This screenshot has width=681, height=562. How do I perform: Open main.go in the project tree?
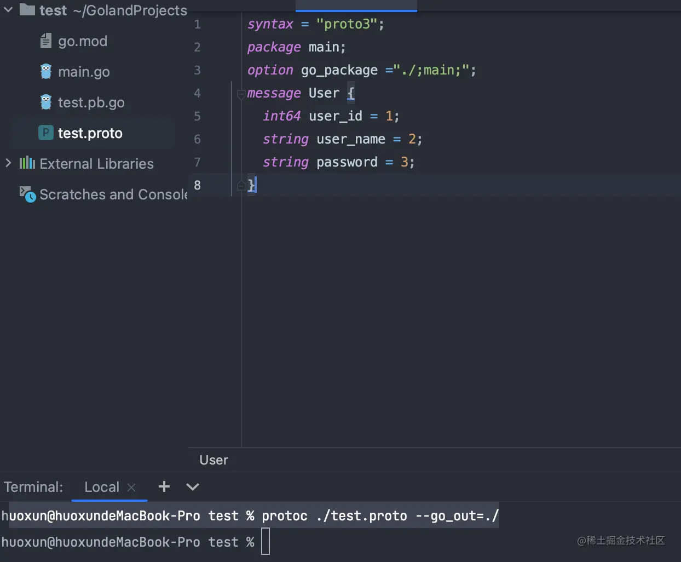[84, 72]
